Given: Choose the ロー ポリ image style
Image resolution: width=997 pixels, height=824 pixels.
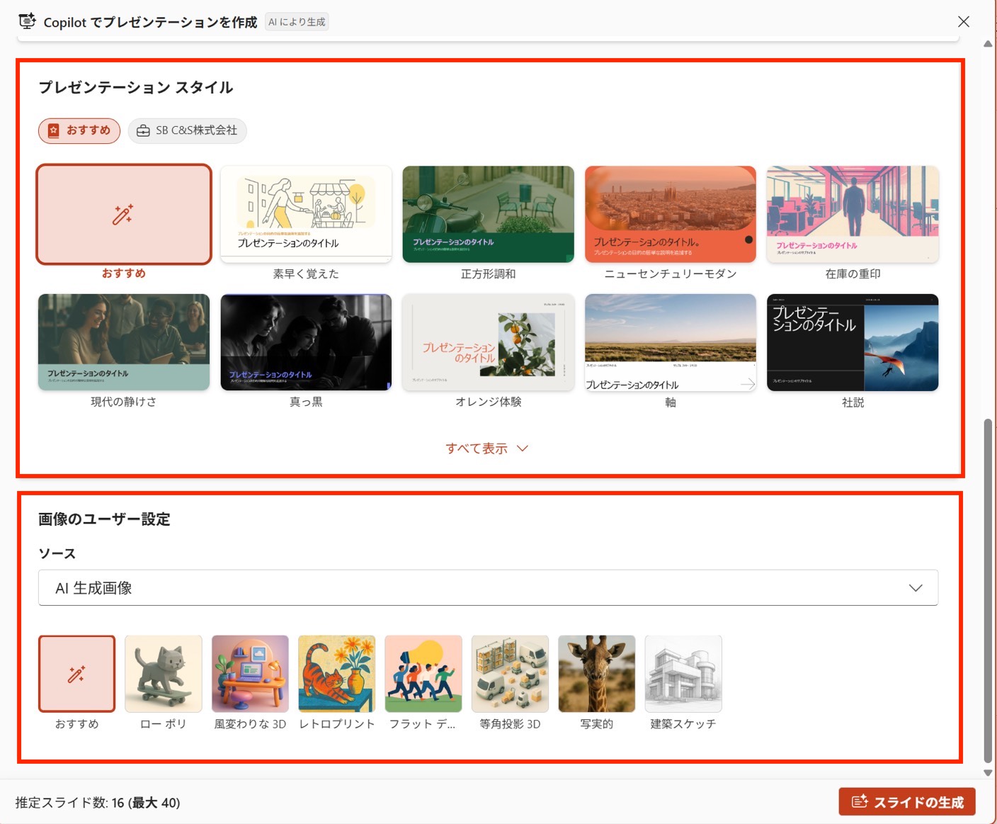Looking at the screenshot, I should pyautogui.click(x=164, y=674).
